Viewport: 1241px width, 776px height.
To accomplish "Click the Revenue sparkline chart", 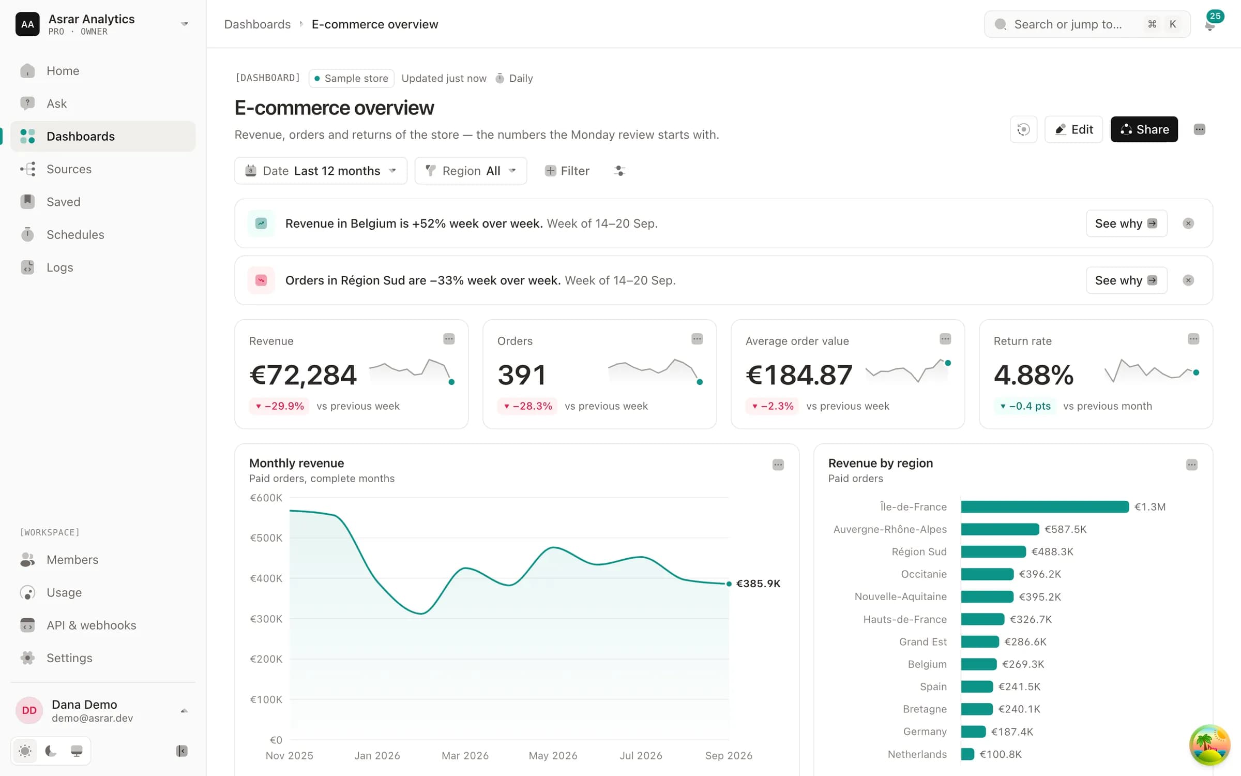I will [x=412, y=371].
